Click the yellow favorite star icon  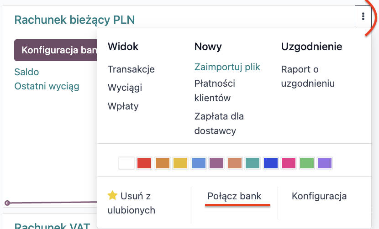112,196
